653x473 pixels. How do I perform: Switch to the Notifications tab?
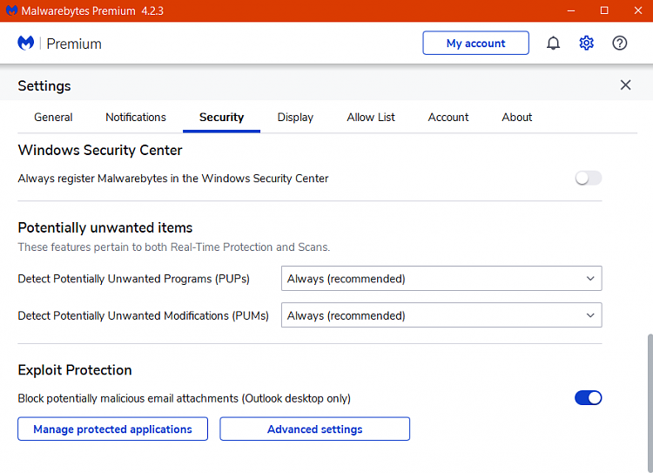136,118
